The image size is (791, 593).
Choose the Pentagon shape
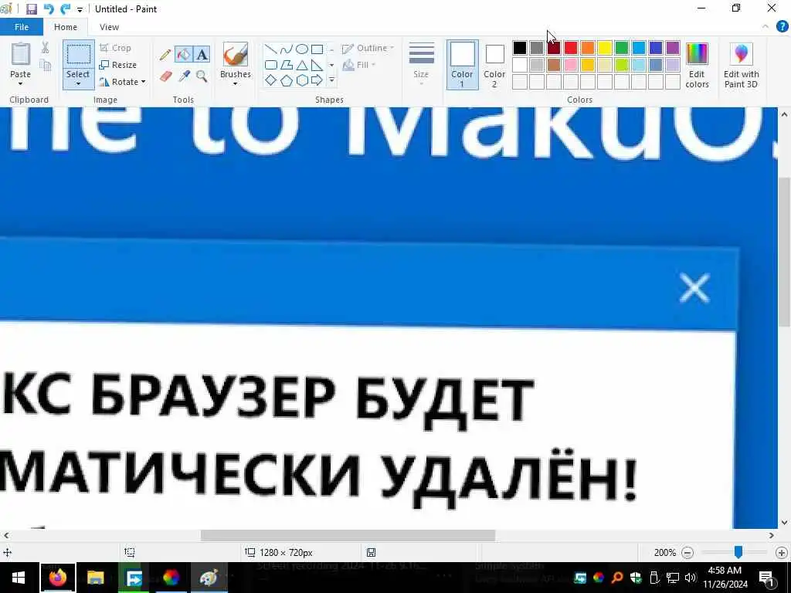pyautogui.click(x=286, y=80)
